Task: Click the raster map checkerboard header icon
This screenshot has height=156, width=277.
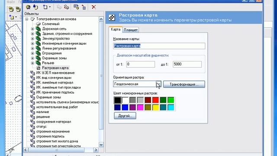Action: point(112,17)
